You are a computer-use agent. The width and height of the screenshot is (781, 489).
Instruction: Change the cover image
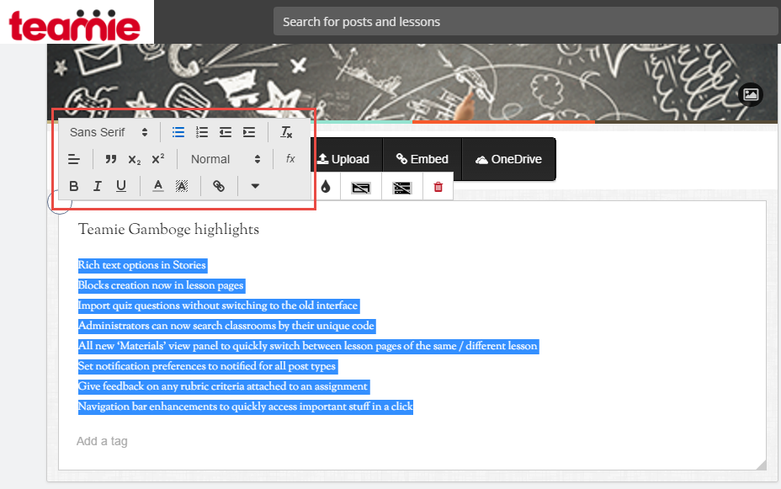coord(751,94)
